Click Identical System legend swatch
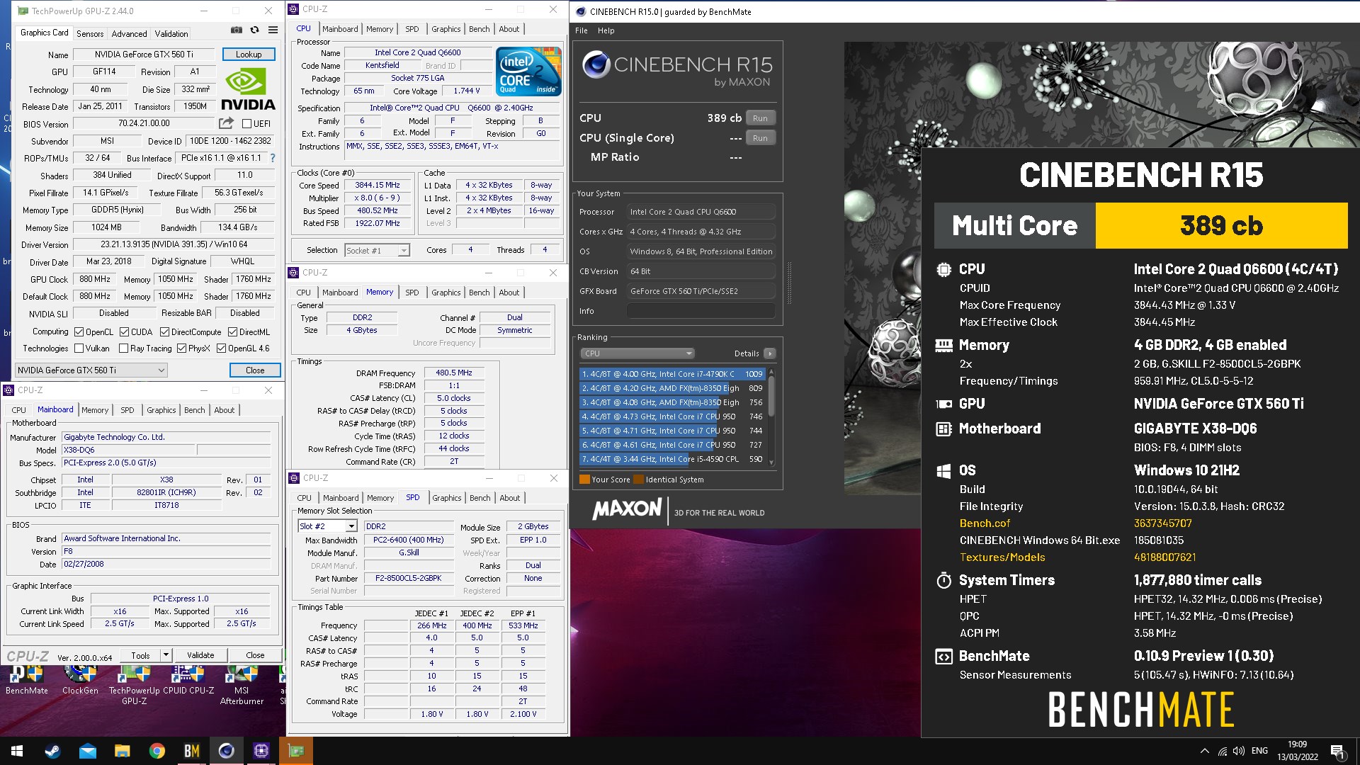Image resolution: width=1360 pixels, height=765 pixels. click(x=639, y=480)
